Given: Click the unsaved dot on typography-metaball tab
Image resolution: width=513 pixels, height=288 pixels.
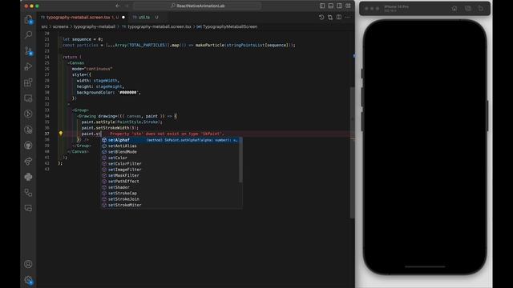Looking at the screenshot, I should click(x=123, y=18).
